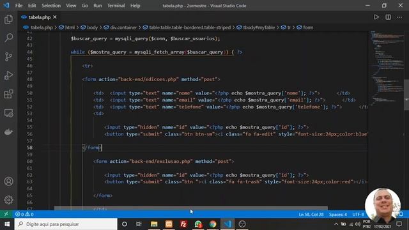
Task: Open OBS Studio from taskbar
Action: (242, 224)
